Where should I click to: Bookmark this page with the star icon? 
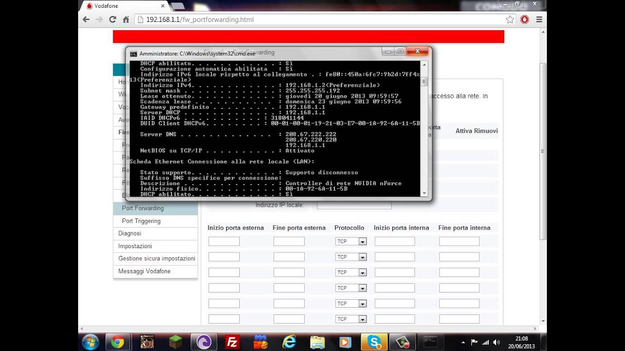pyautogui.click(x=510, y=19)
